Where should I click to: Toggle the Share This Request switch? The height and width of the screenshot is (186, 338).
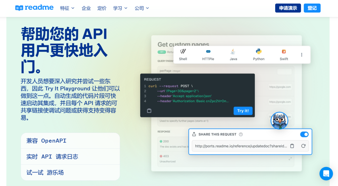304,134
